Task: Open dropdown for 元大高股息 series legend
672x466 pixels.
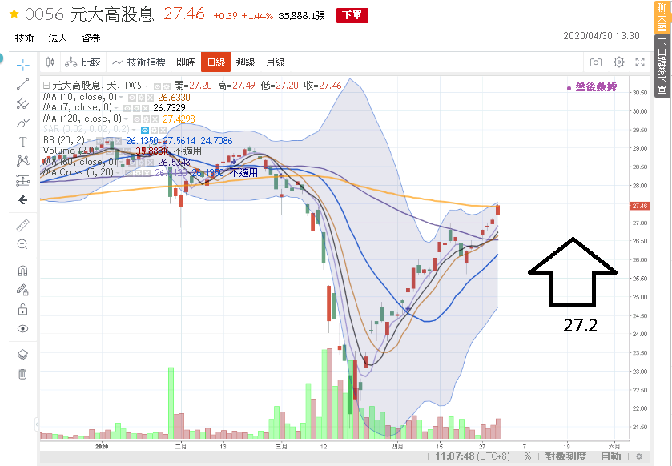Action: (147, 86)
